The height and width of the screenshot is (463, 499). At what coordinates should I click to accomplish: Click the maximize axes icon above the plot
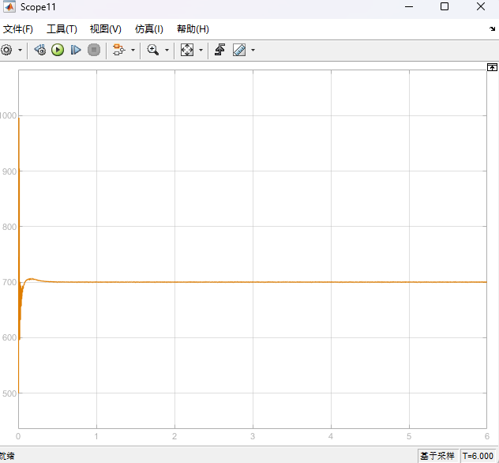click(x=492, y=67)
